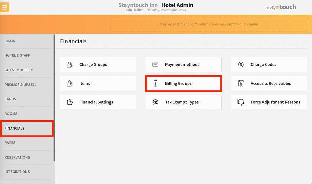
Task: Open the Financial Settings label
Action: [96, 102]
